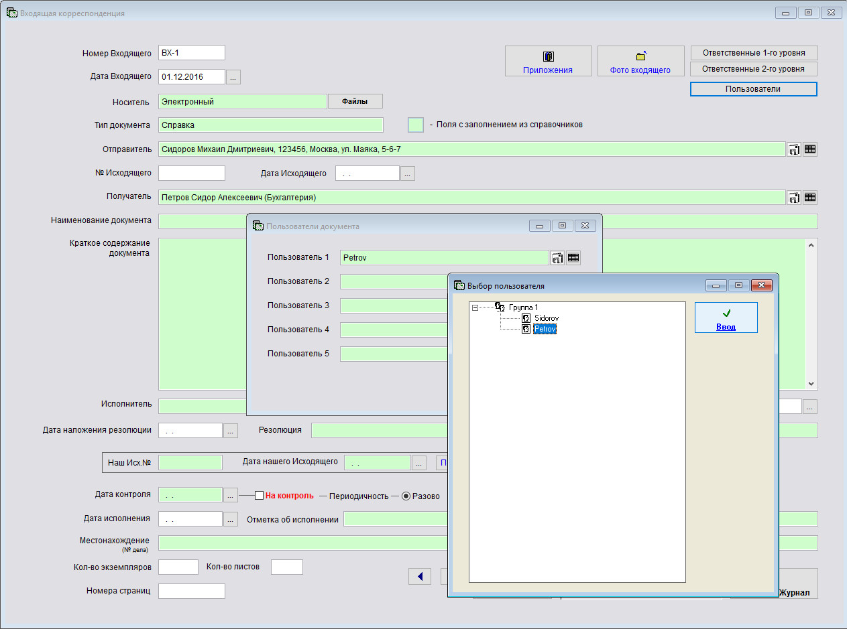Select the Разово radio button
Image resolution: width=847 pixels, height=629 pixels.
click(x=406, y=496)
